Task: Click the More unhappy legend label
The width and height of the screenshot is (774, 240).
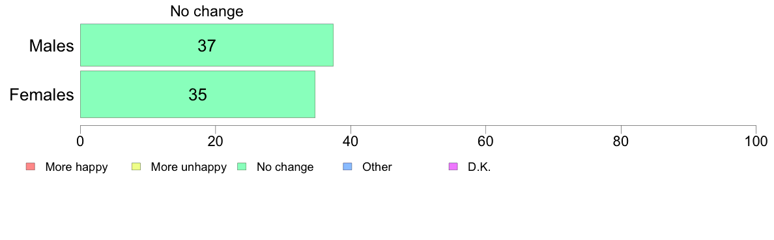Action: point(188,167)
